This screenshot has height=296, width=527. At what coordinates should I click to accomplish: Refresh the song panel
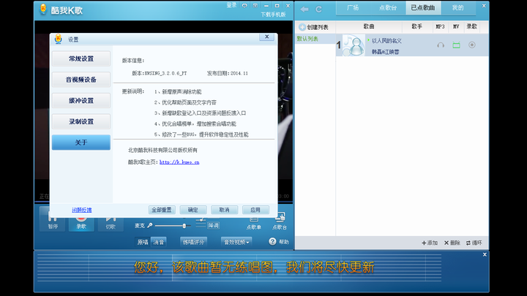click(318, 10)
